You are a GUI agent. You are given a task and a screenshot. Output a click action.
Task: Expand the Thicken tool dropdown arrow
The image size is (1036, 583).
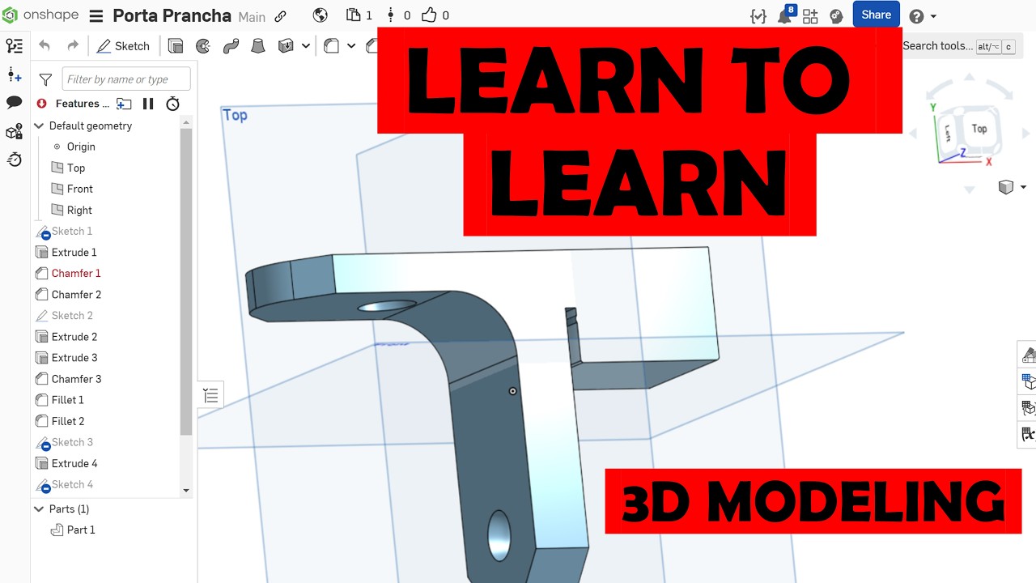point(305,46)
